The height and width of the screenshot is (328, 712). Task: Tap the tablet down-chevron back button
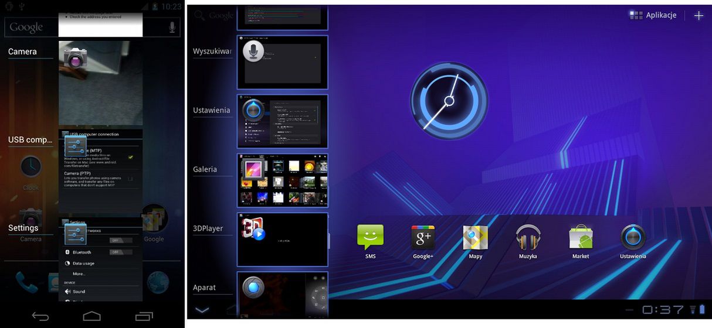[x=202, y=310]
